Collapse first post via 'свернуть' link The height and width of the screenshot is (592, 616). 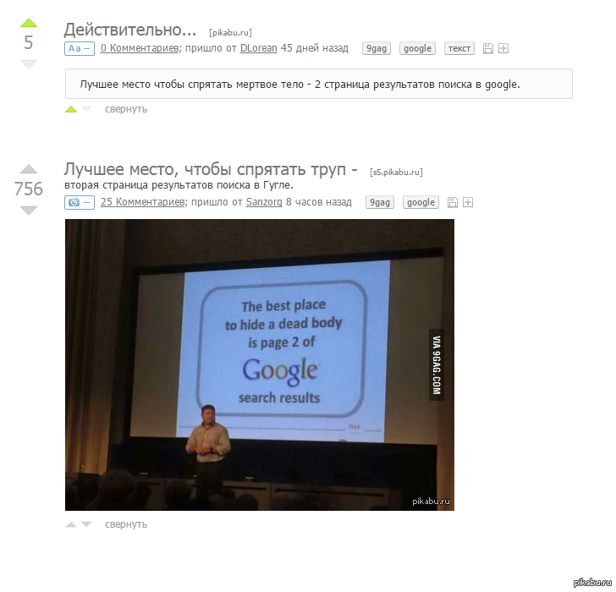(126, 109)
